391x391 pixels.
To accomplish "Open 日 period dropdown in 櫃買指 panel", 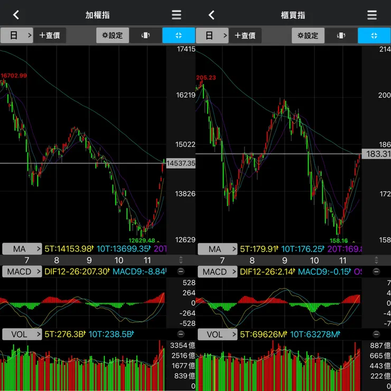I will 212,35.
